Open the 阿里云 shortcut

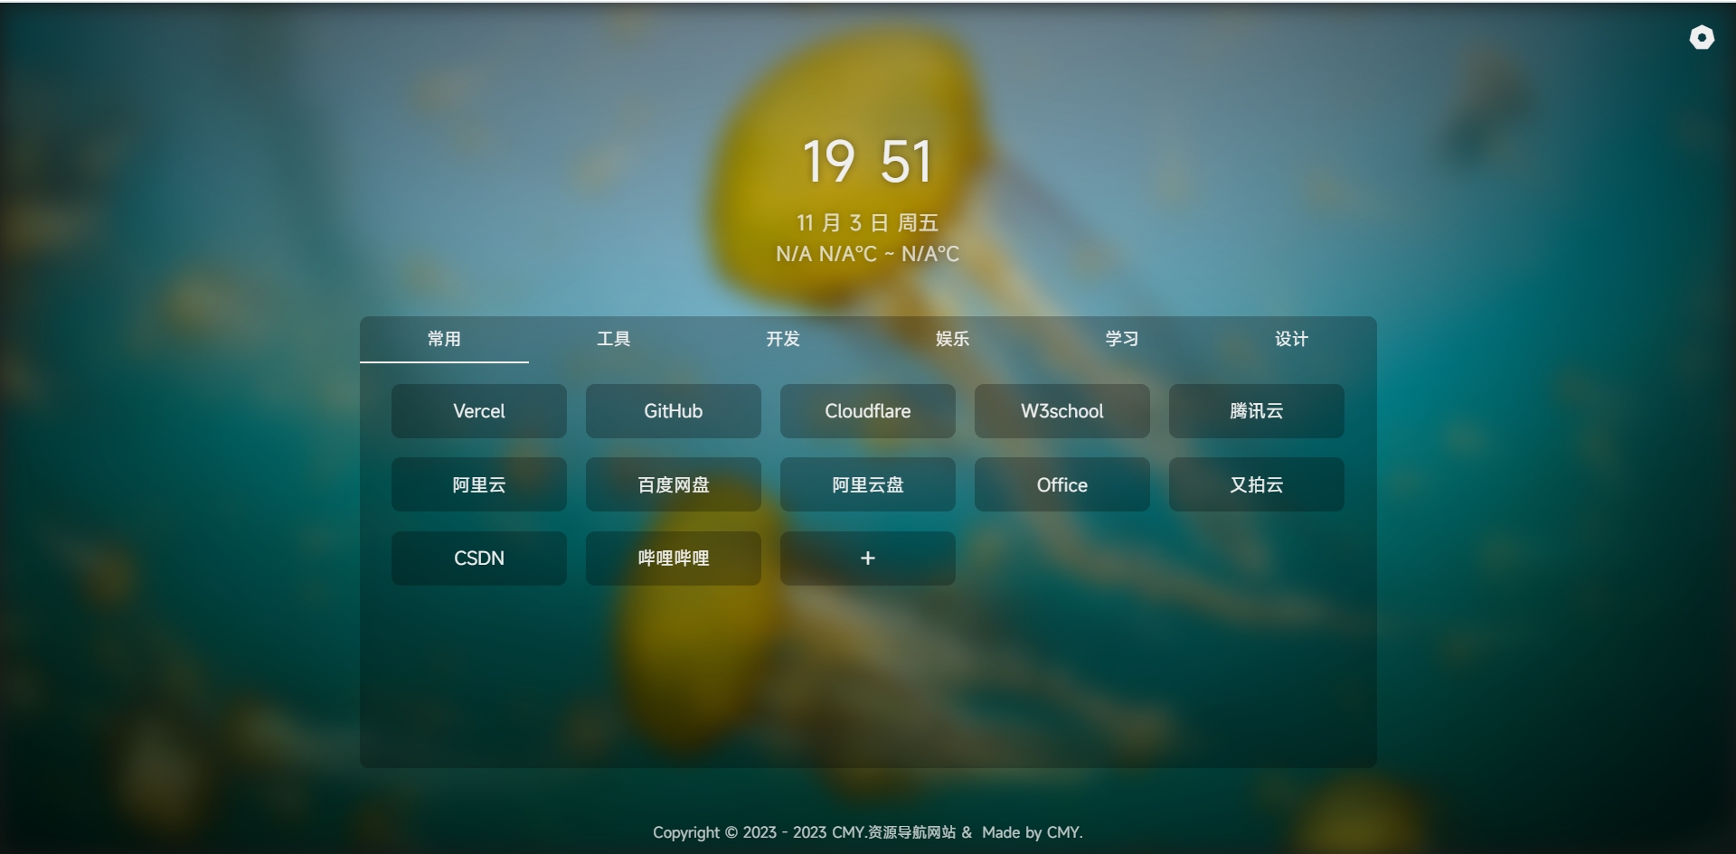478,484
